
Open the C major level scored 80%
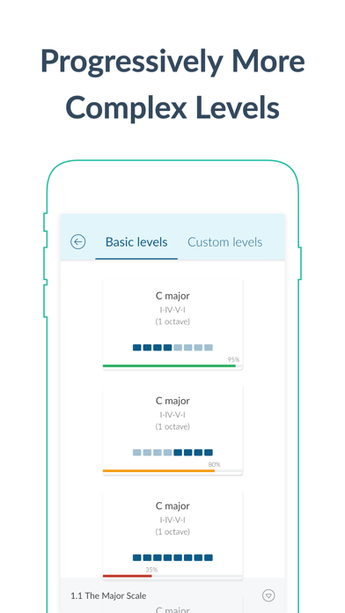tap(172, 429)
